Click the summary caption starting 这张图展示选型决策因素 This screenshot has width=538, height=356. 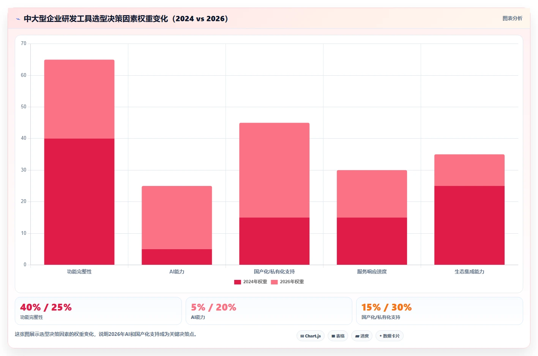click(106, 334)
